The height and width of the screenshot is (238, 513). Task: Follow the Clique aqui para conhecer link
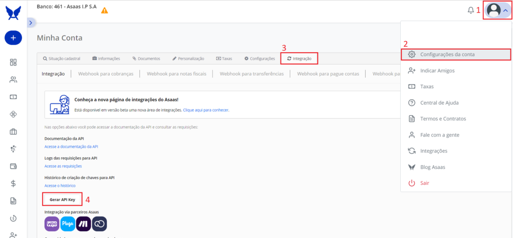pos(206,110)
